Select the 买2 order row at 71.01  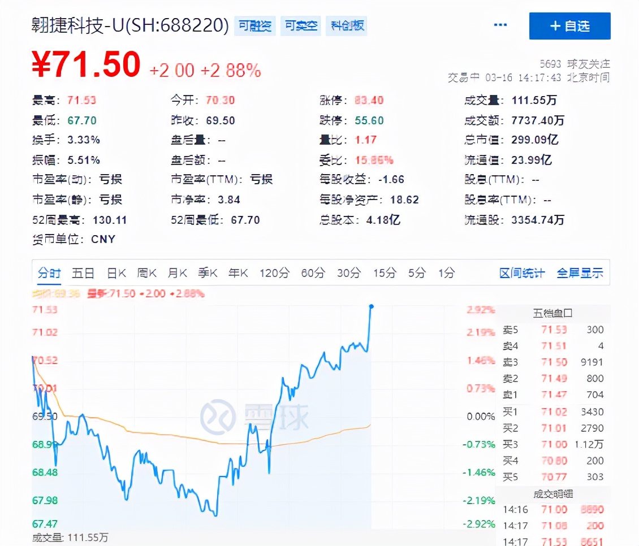(x=553, y=428)
